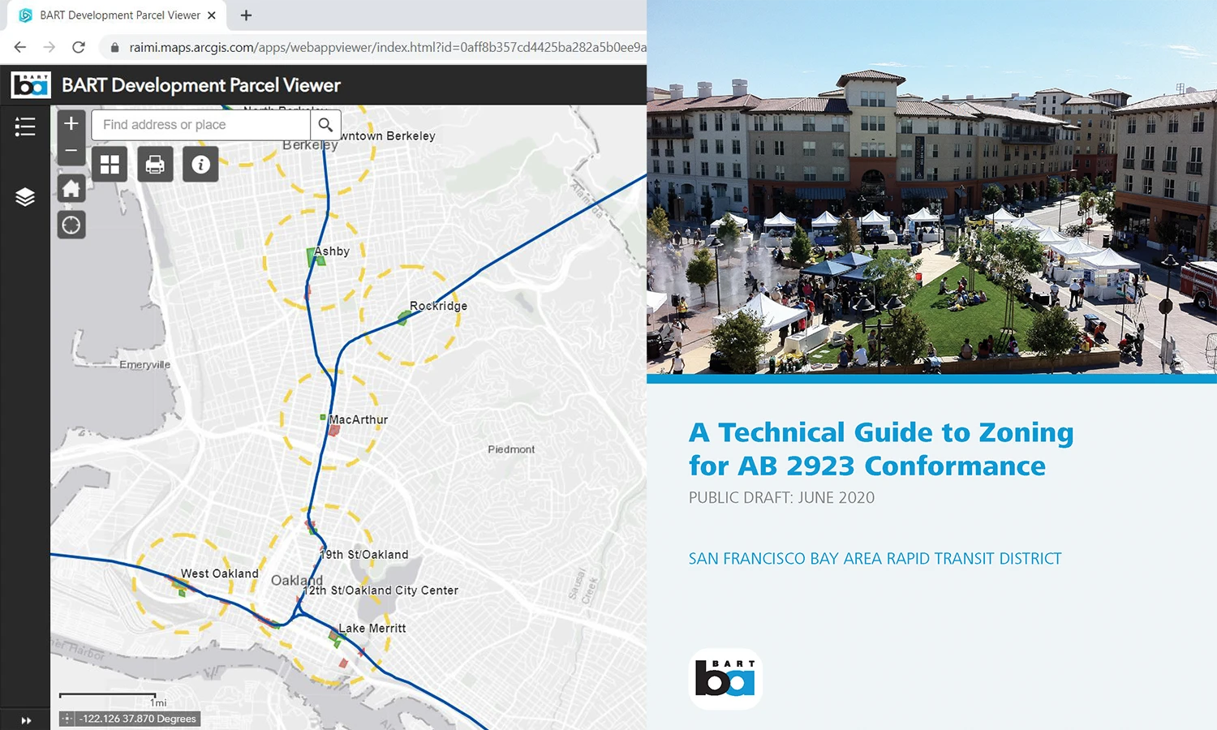Click the West Oakland station label
Viewport: 1217px width, 730px height.
coord(219,573)
